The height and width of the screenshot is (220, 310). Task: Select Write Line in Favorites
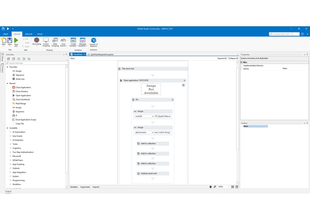click(x=20, y=79)
